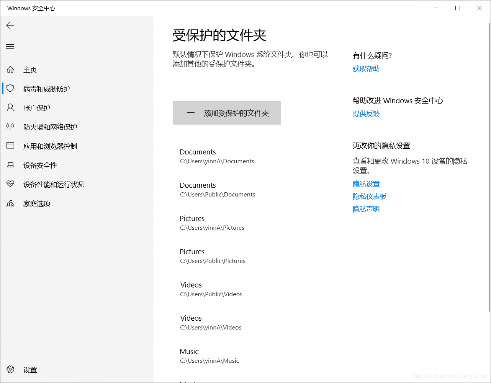The image size is (491, 383).
Task: Click the shield icon for 病毒和威胁防护
Action: coord(10,89)
